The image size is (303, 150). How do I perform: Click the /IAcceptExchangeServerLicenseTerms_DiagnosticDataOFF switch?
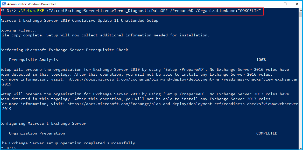(106, 11)
